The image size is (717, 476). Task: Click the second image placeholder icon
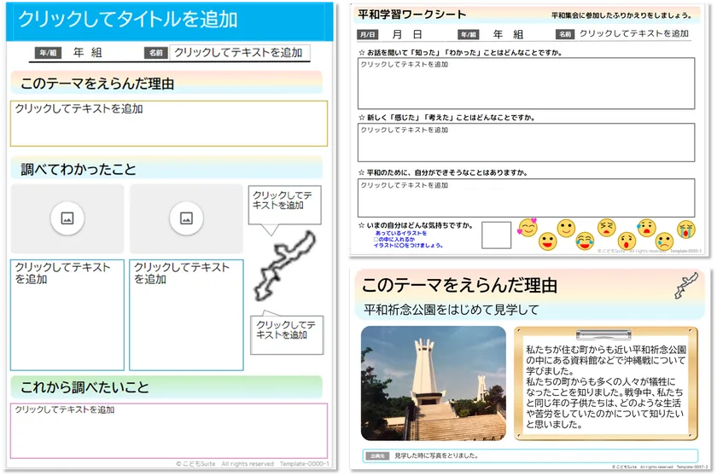coord(186,218)
